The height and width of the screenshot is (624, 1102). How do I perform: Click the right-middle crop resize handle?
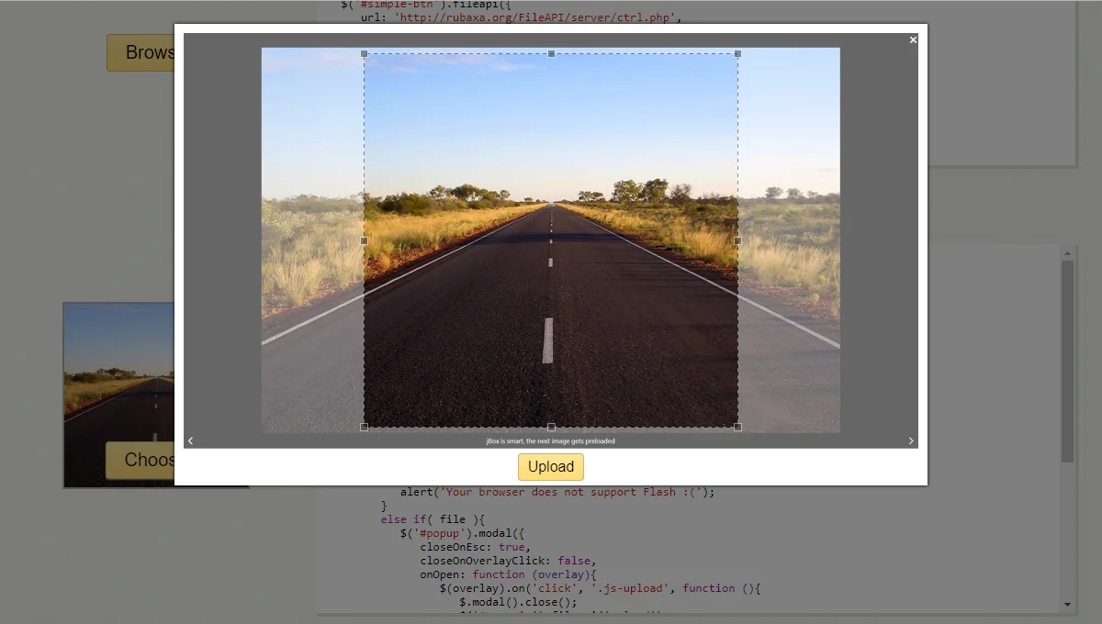tap(737, 240)
